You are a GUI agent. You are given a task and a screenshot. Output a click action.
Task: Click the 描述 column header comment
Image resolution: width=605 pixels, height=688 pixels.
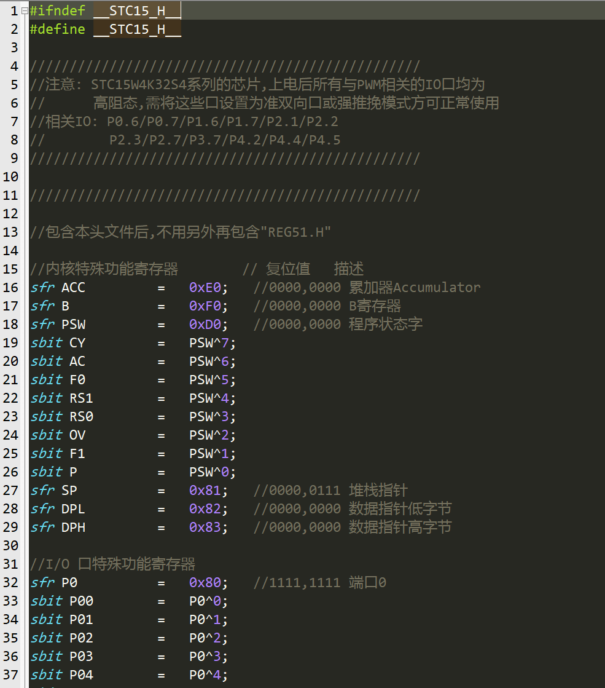click(349, 269)
